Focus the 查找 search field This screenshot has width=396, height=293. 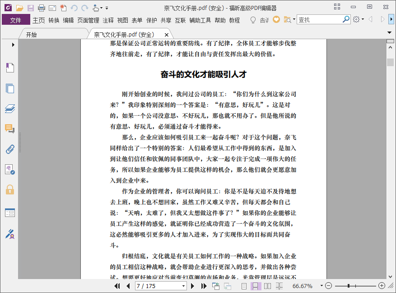(320, 20)
